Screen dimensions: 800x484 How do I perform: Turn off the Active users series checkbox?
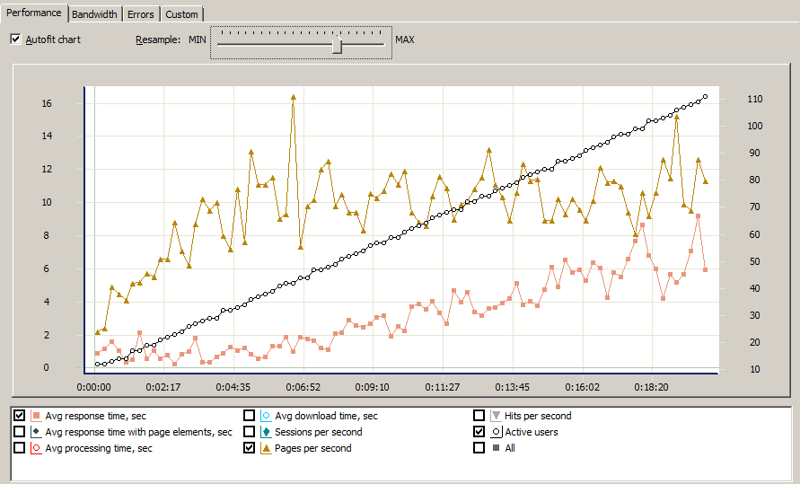pyautogui.click(x=479, y=432)
